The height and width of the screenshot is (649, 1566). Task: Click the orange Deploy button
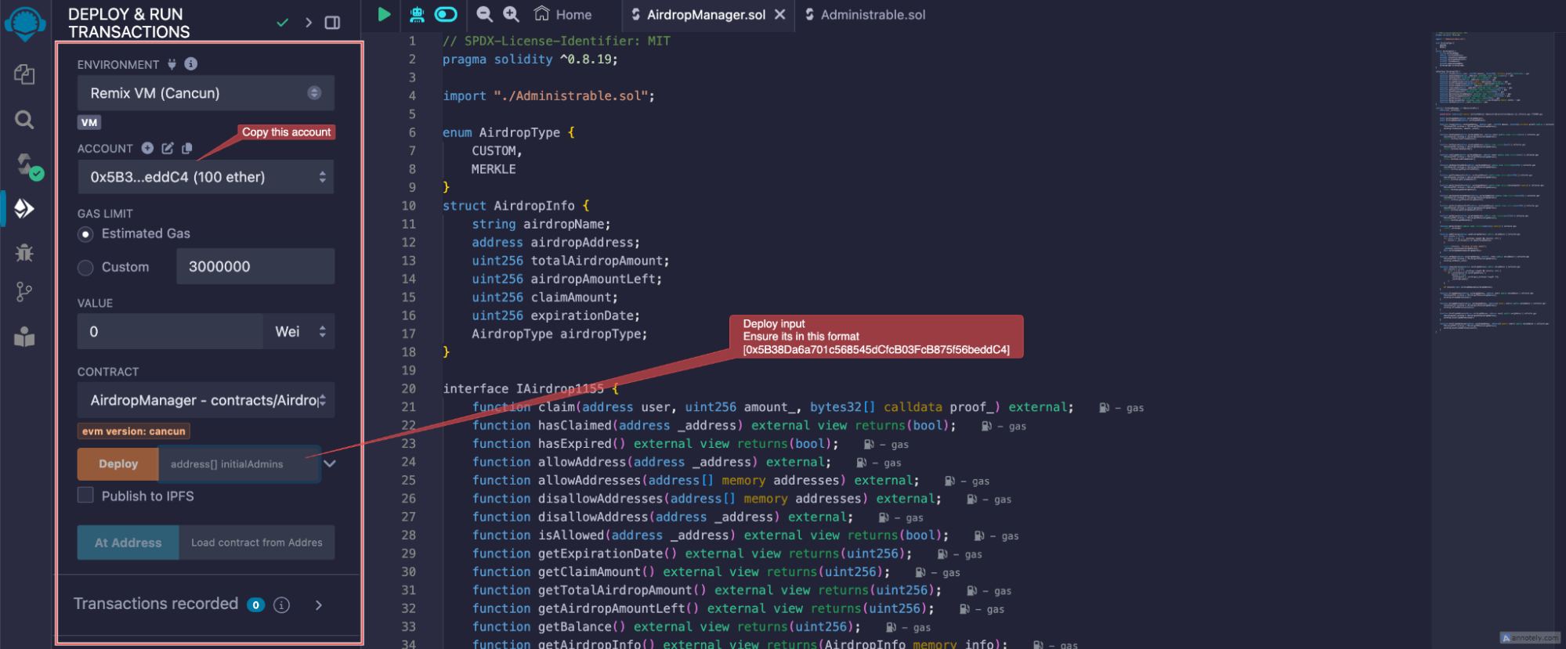118,463
